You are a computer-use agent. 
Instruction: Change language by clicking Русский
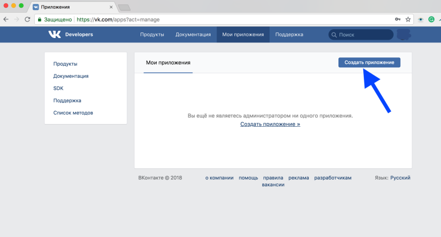tap(400, 177)
